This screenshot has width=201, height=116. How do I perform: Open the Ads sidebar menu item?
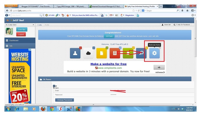click(20, 46)
